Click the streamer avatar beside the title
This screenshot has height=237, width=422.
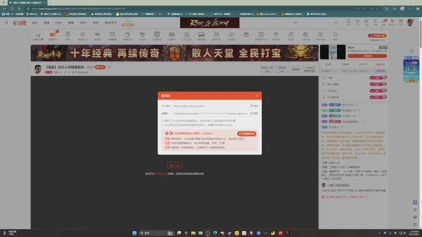(38, 69)
